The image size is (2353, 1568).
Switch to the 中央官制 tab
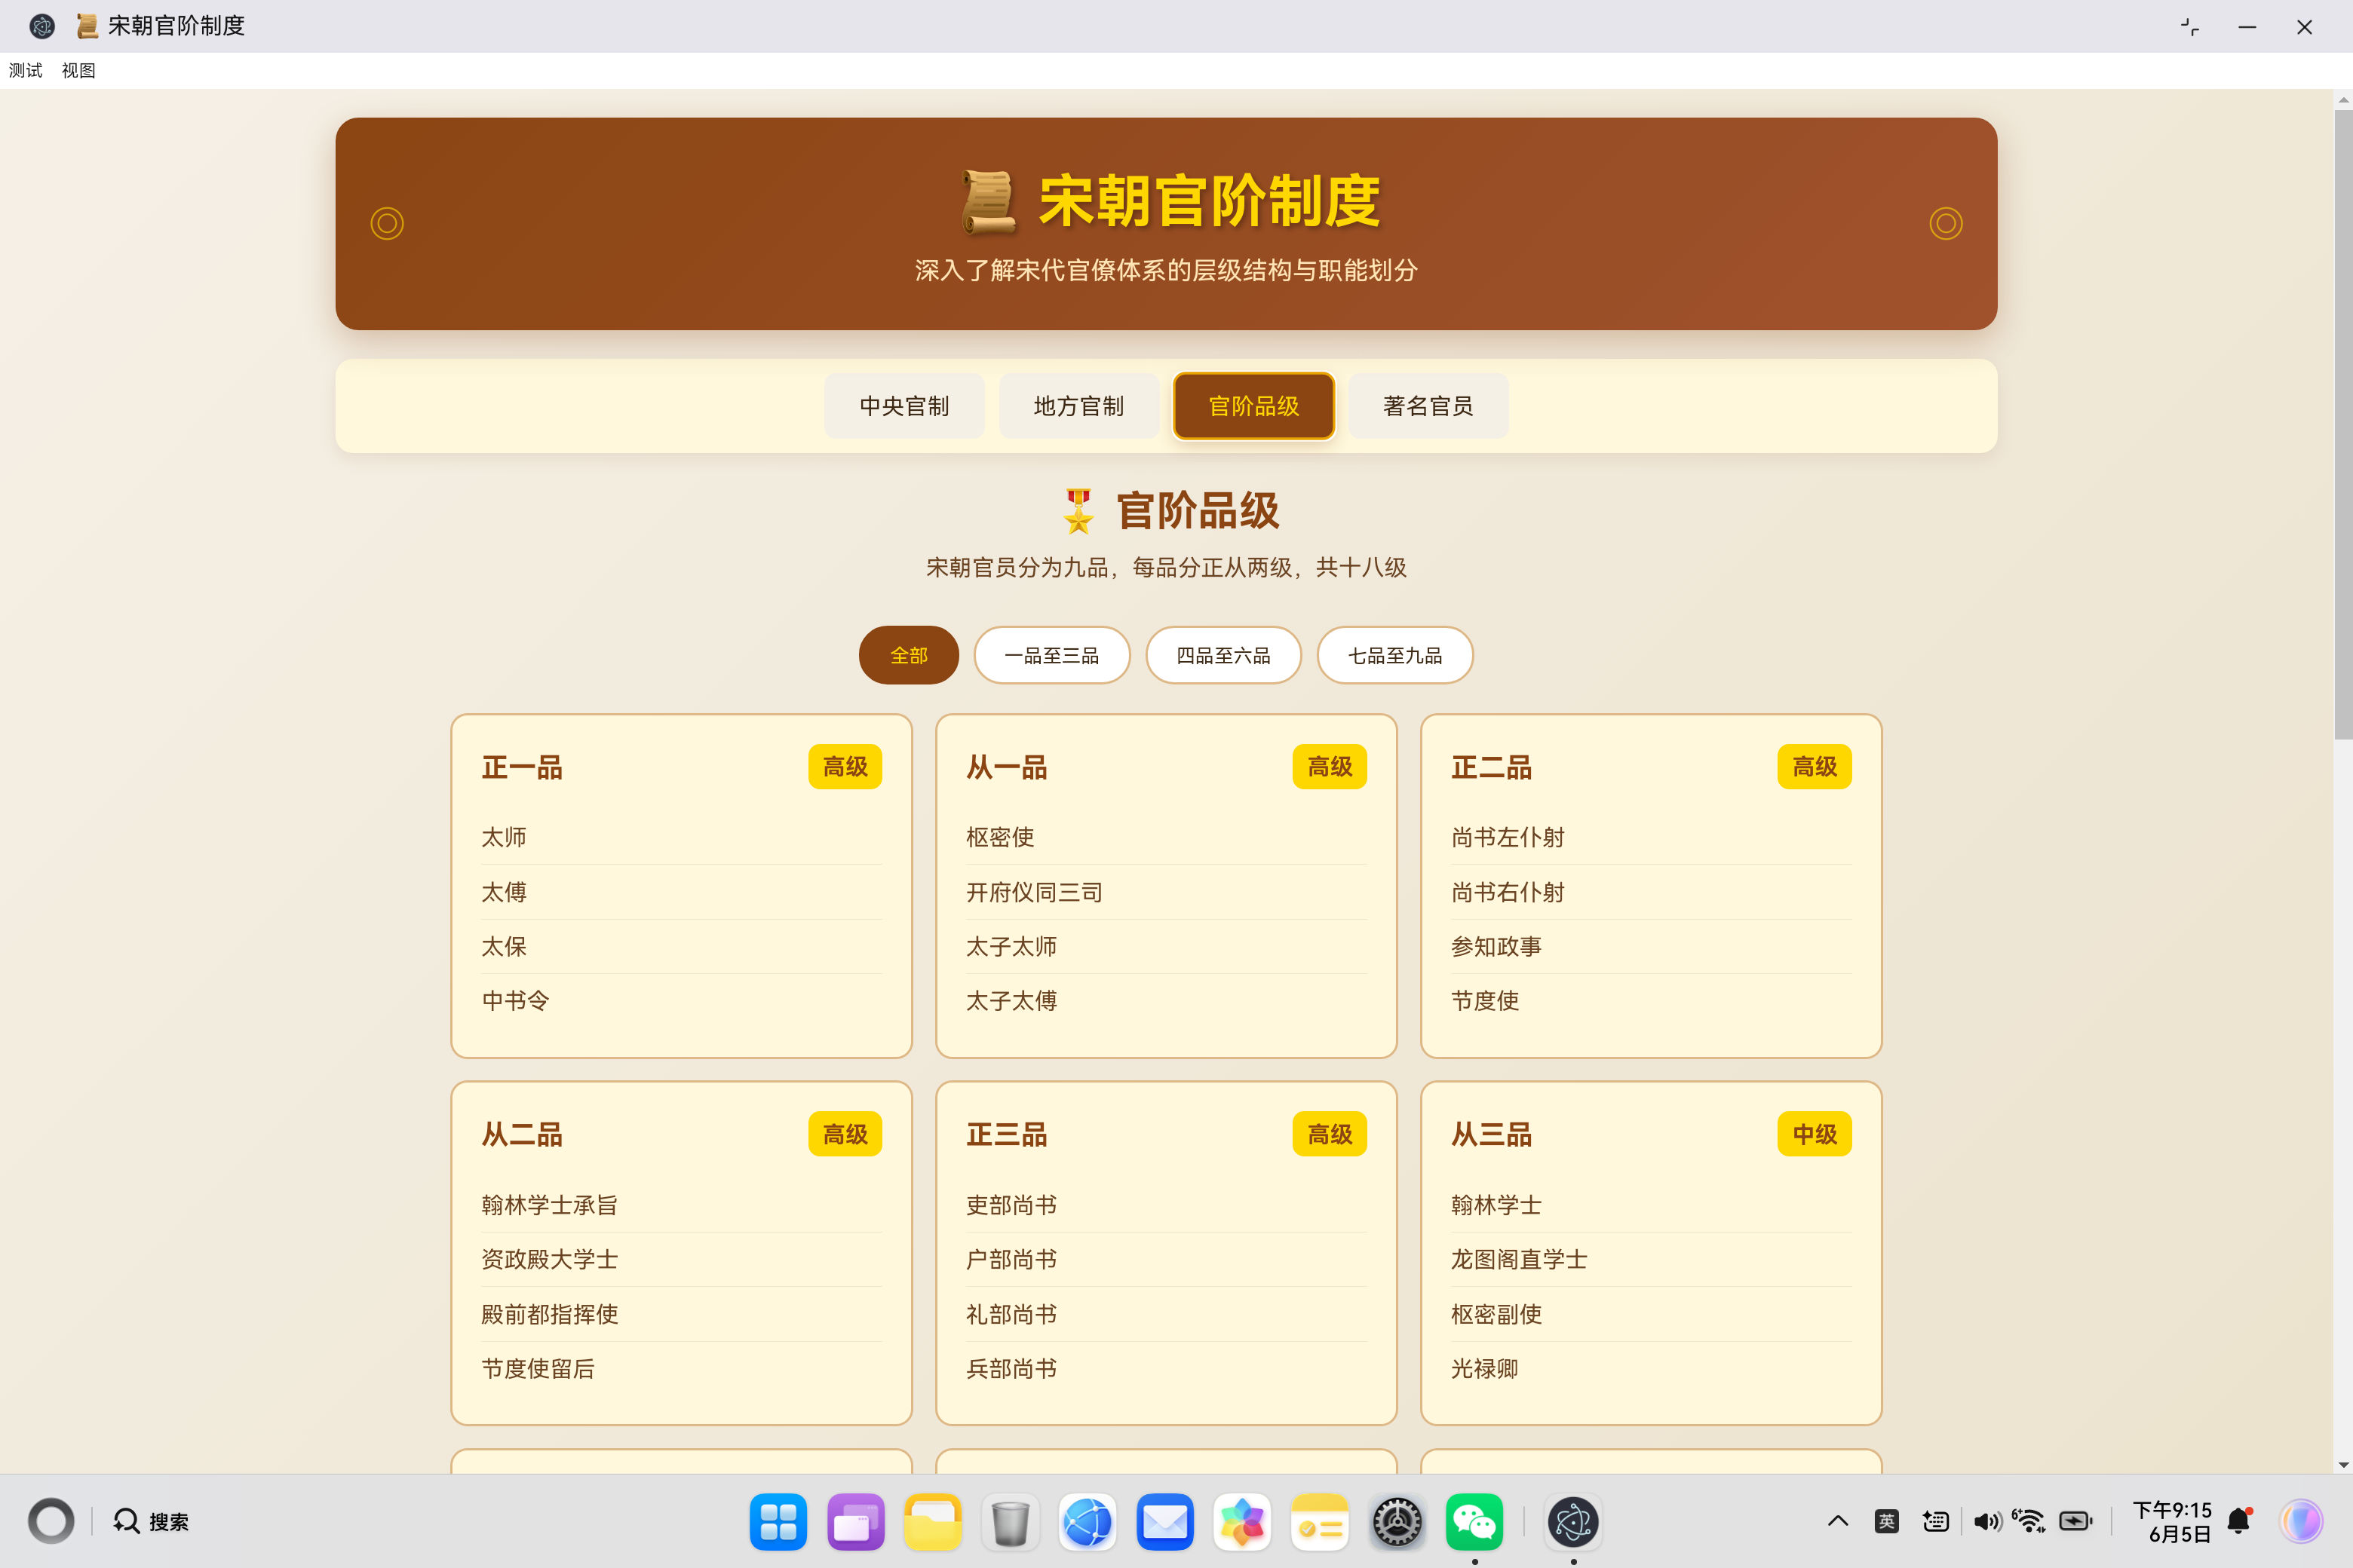tap(904, 406)
